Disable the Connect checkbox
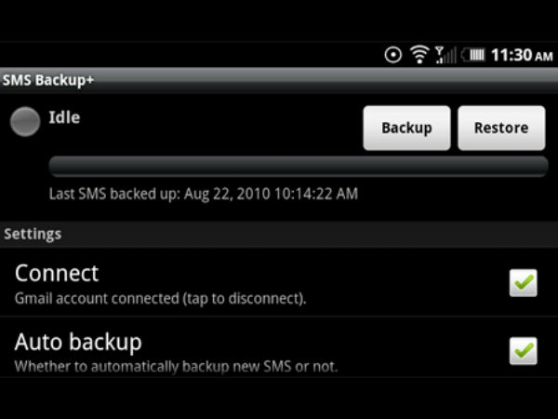Image resolution: width=558 pixels, height=419 pixels. click(x=523, y=282)
